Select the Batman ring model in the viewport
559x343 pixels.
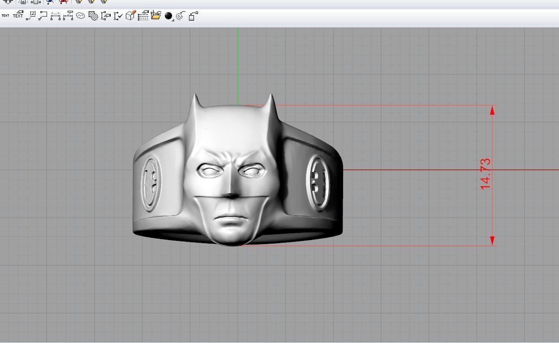pyautogui.click(x=237, y=169)
